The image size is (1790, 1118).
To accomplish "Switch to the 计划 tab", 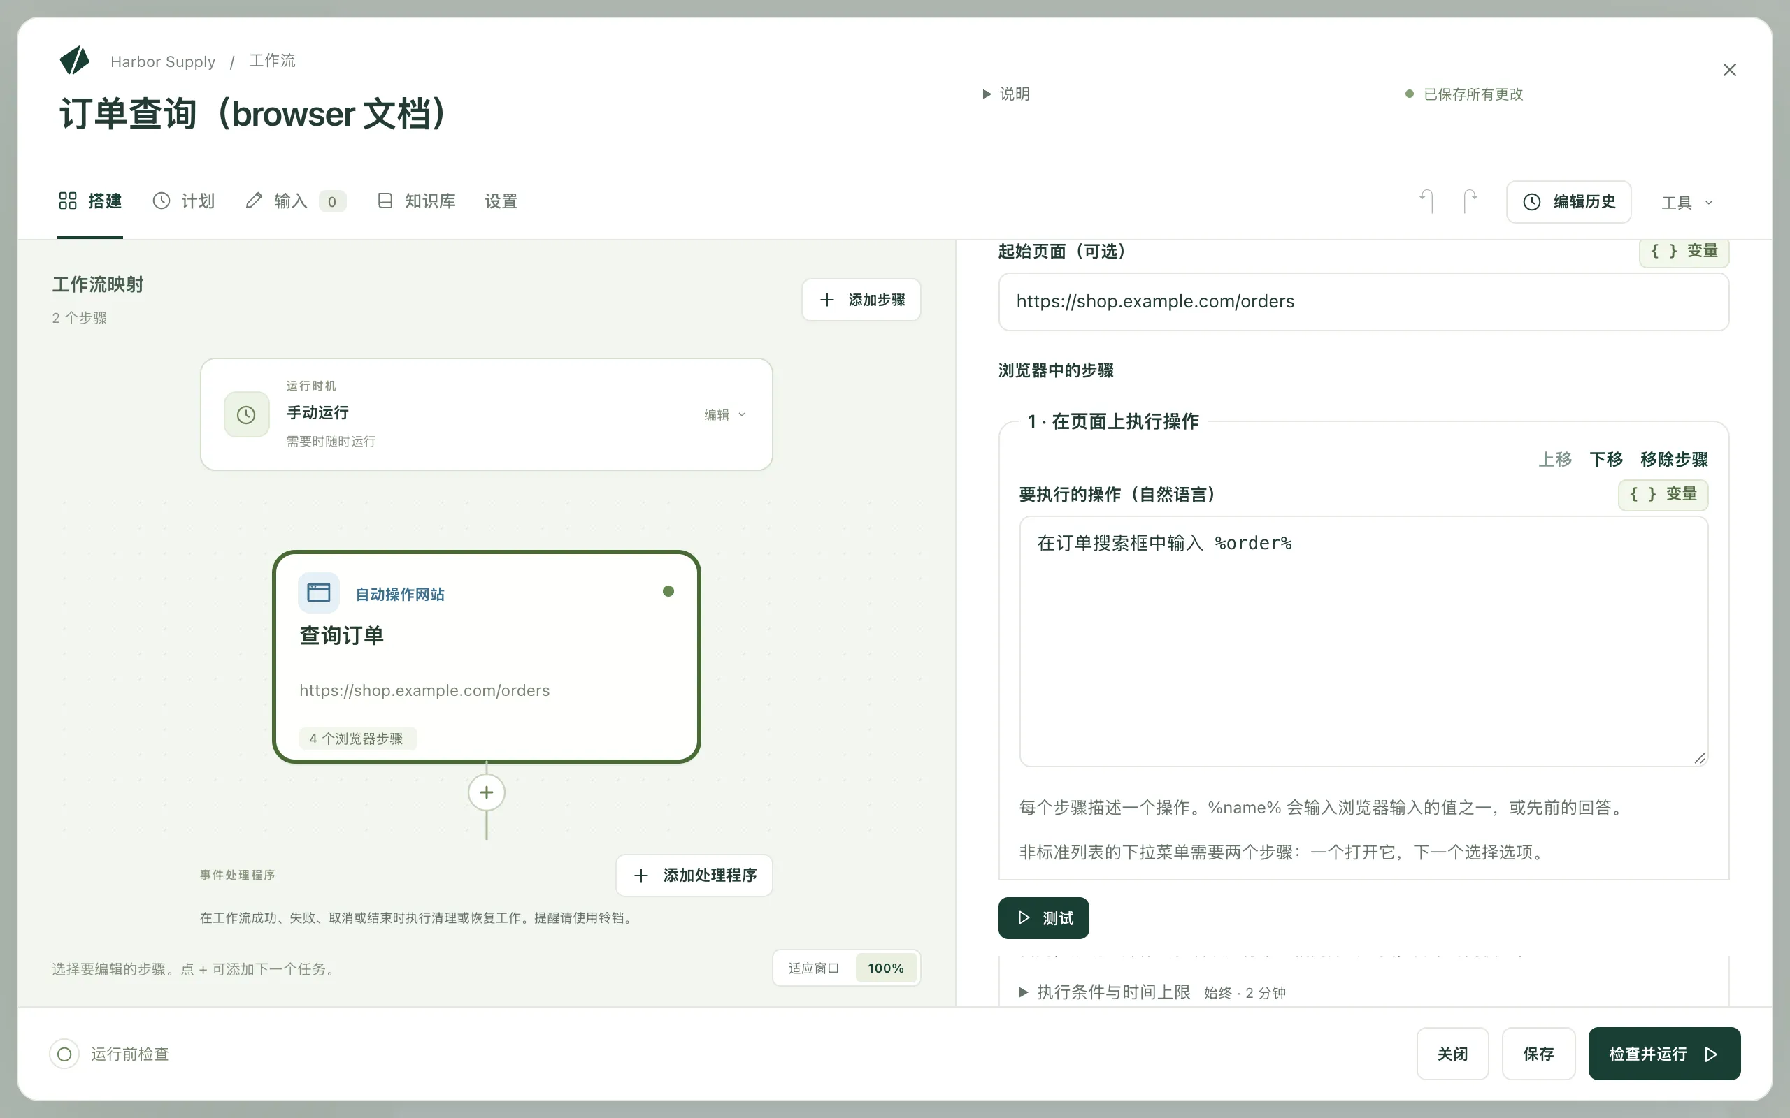I will click(183, 201).
